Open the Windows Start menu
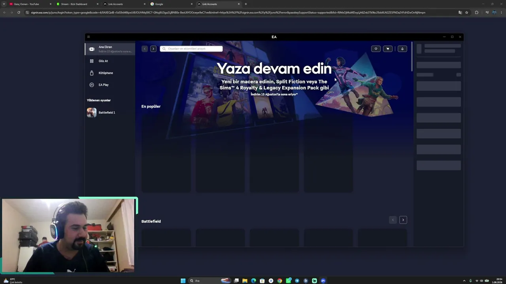The height and width of the screenshot is (284, 506). pyautogui.click(x=183, y=281)
